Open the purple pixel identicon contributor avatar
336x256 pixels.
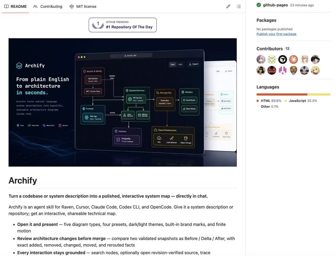point(283,70)
